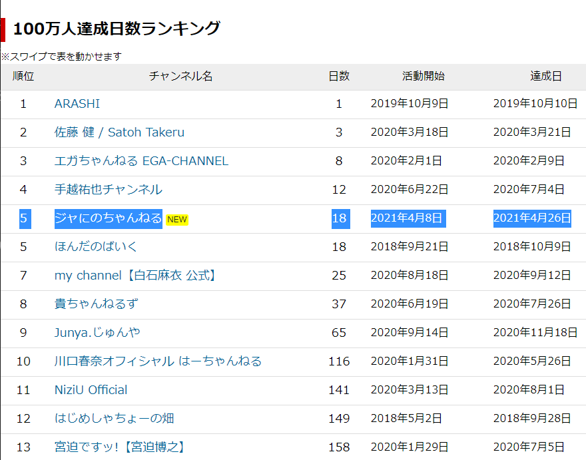Click the 順位 column header
586x460 pixels.
click(x=23, y=77)
